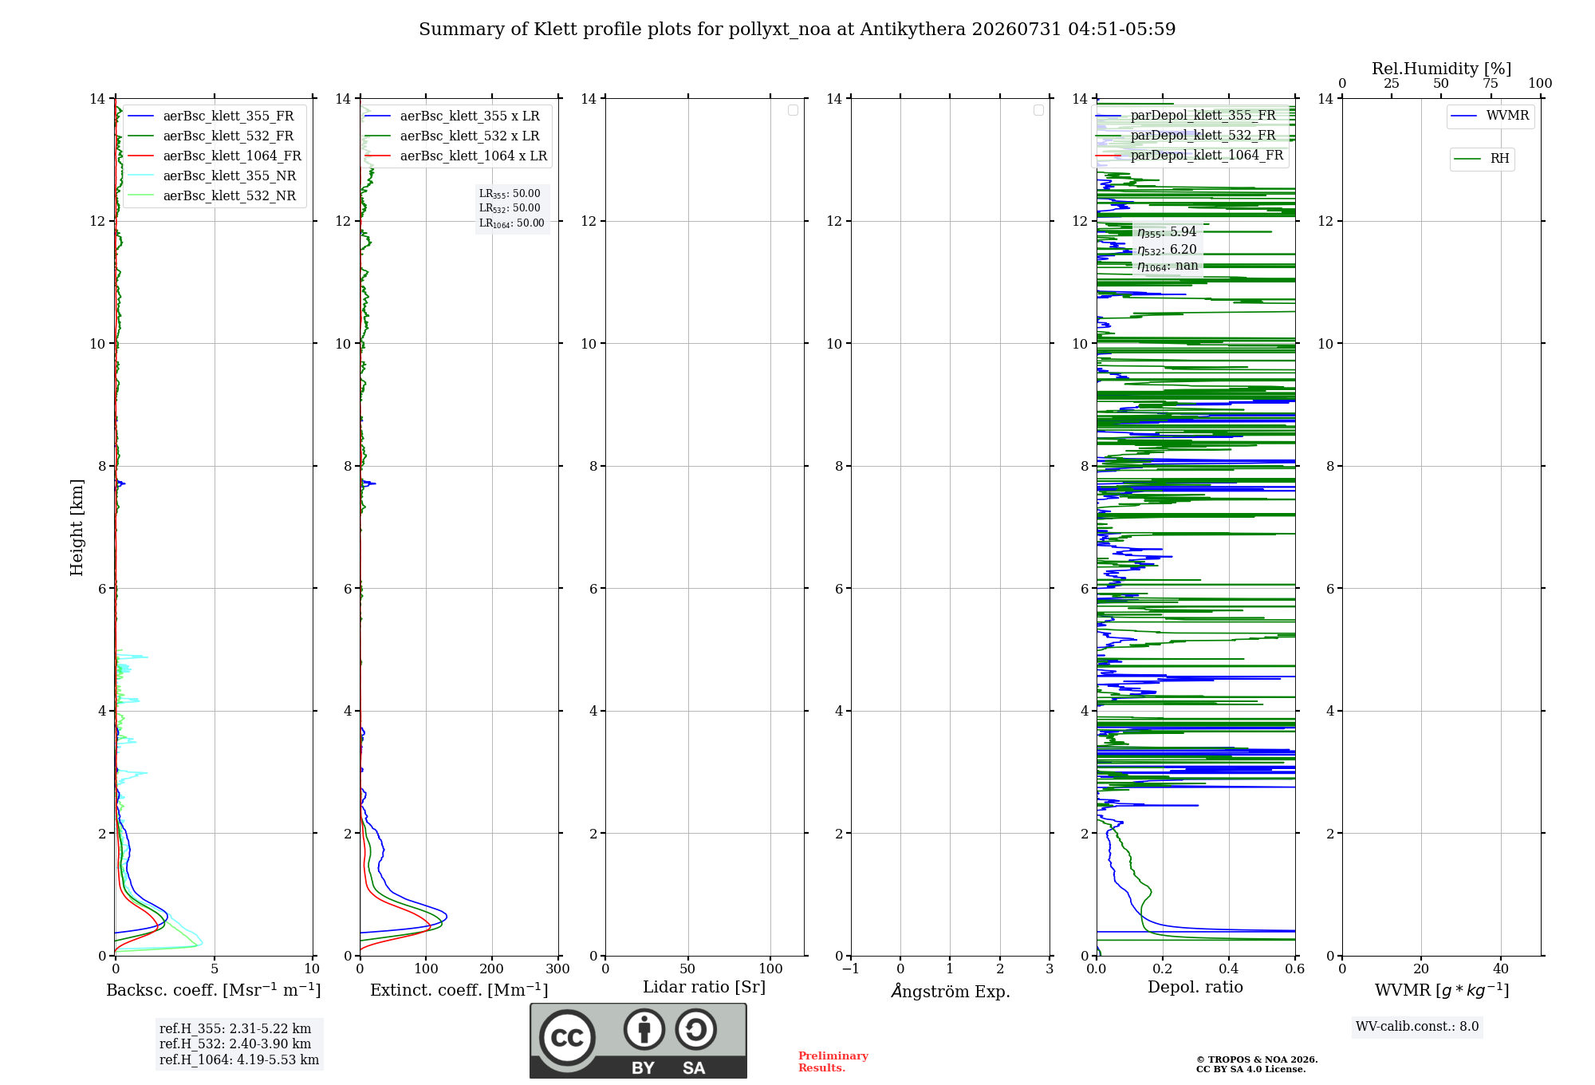Click the LR1064: 50.00 annotation
Viewport: 1595px width, 1085px height.
point(512,223)
